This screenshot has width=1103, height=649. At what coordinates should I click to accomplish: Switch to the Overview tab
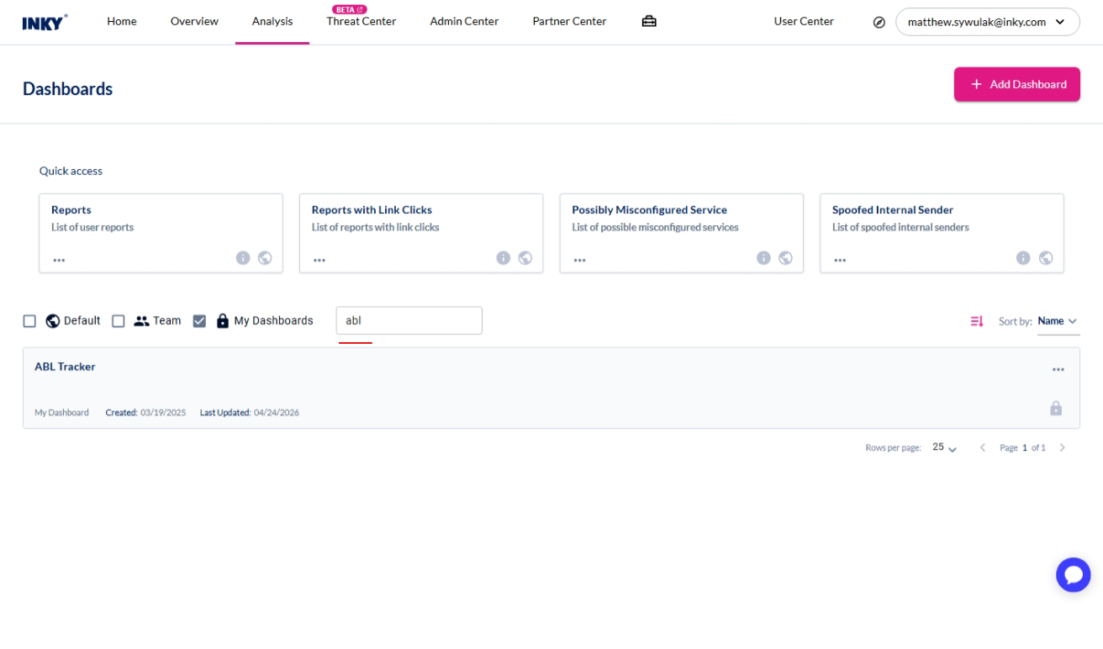(194, 22)
